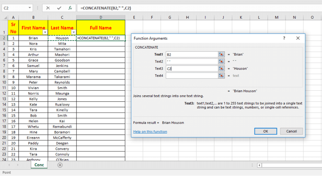Click cell containing Nora
The image size is (322, 176).
(x=33, y=43)
